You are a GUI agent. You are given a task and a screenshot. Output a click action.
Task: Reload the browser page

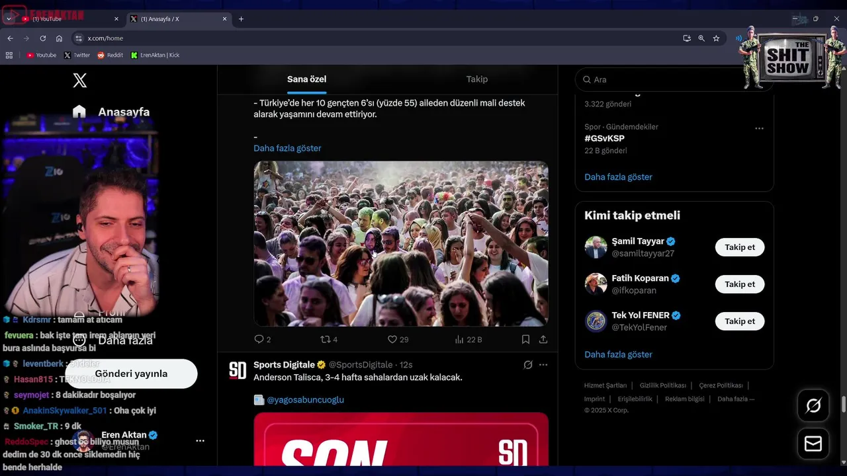[43, 38]
